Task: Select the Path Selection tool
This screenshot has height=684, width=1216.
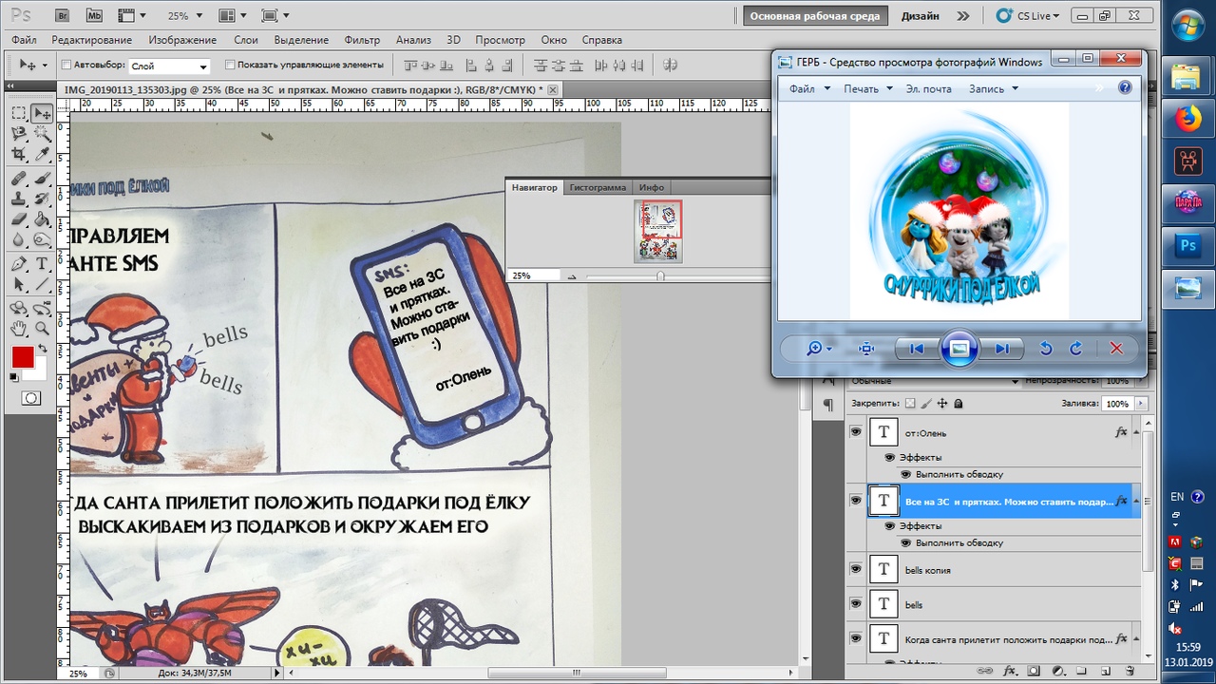Action: pyautogui.click(x=18, y=284)
